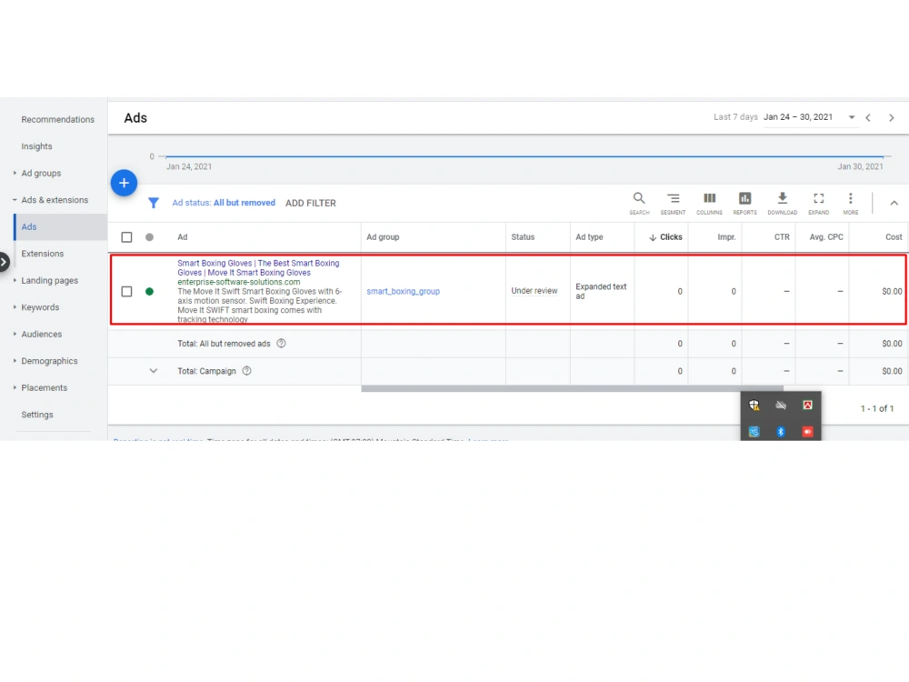Open the More options menu
The image size is (909, 682).
coord(851,204)
